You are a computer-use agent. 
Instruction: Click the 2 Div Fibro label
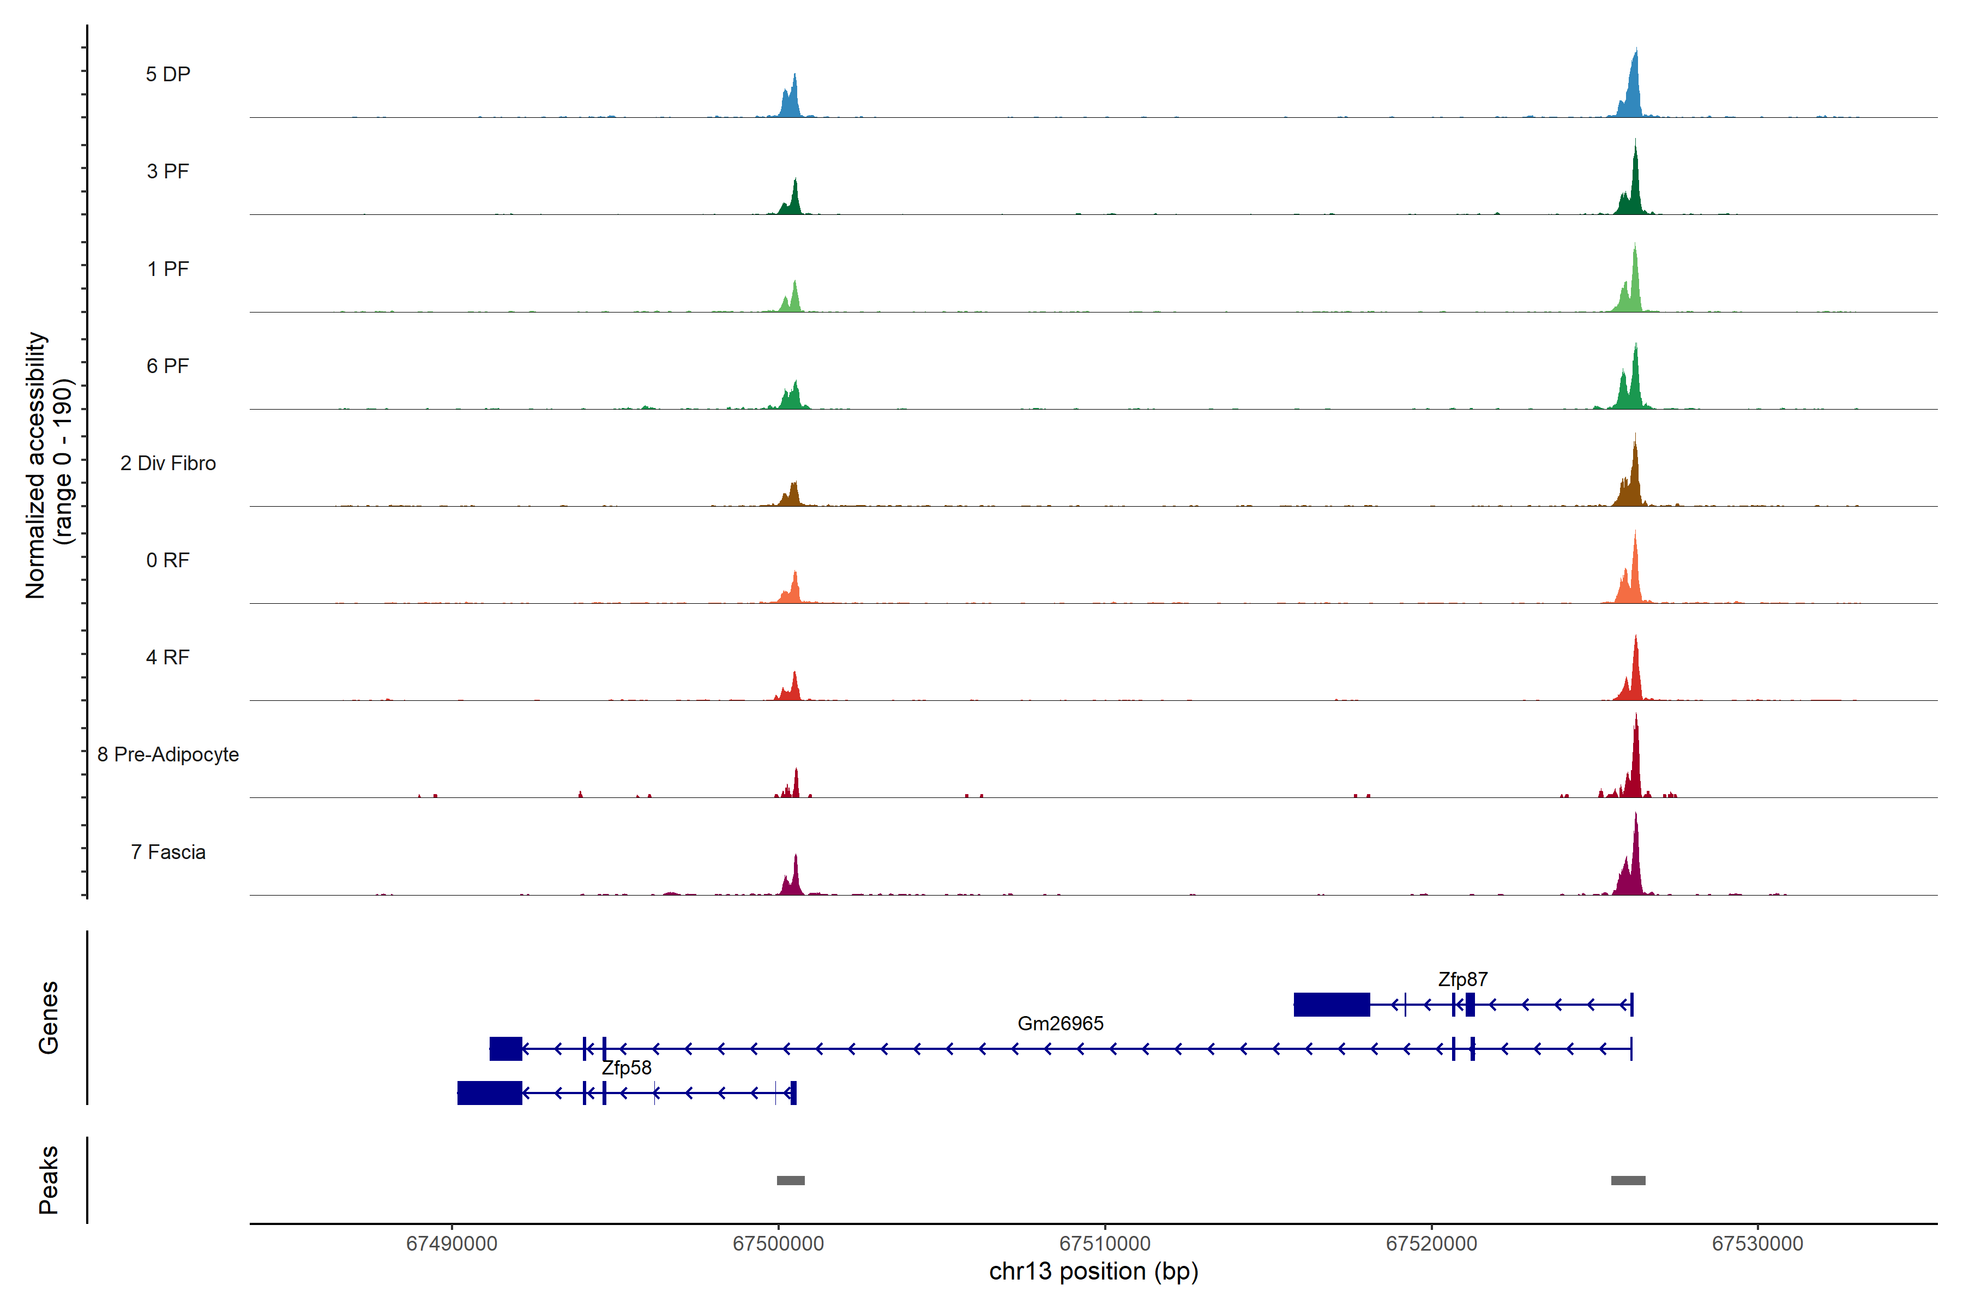pos(168,463)
